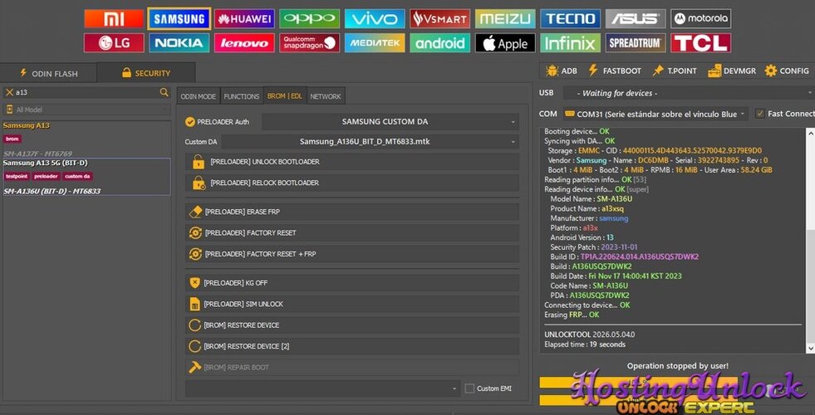The height and width of the screenshot is (415, 815).
Task: Open the All Model dropdown
Action: 86,110
